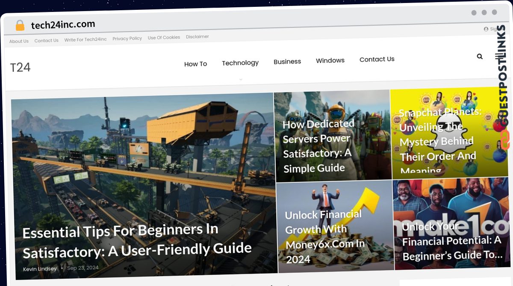
Task: Open Essential Tips For Beginners In Satisfactory article
Action: click(x=137, y=241)
